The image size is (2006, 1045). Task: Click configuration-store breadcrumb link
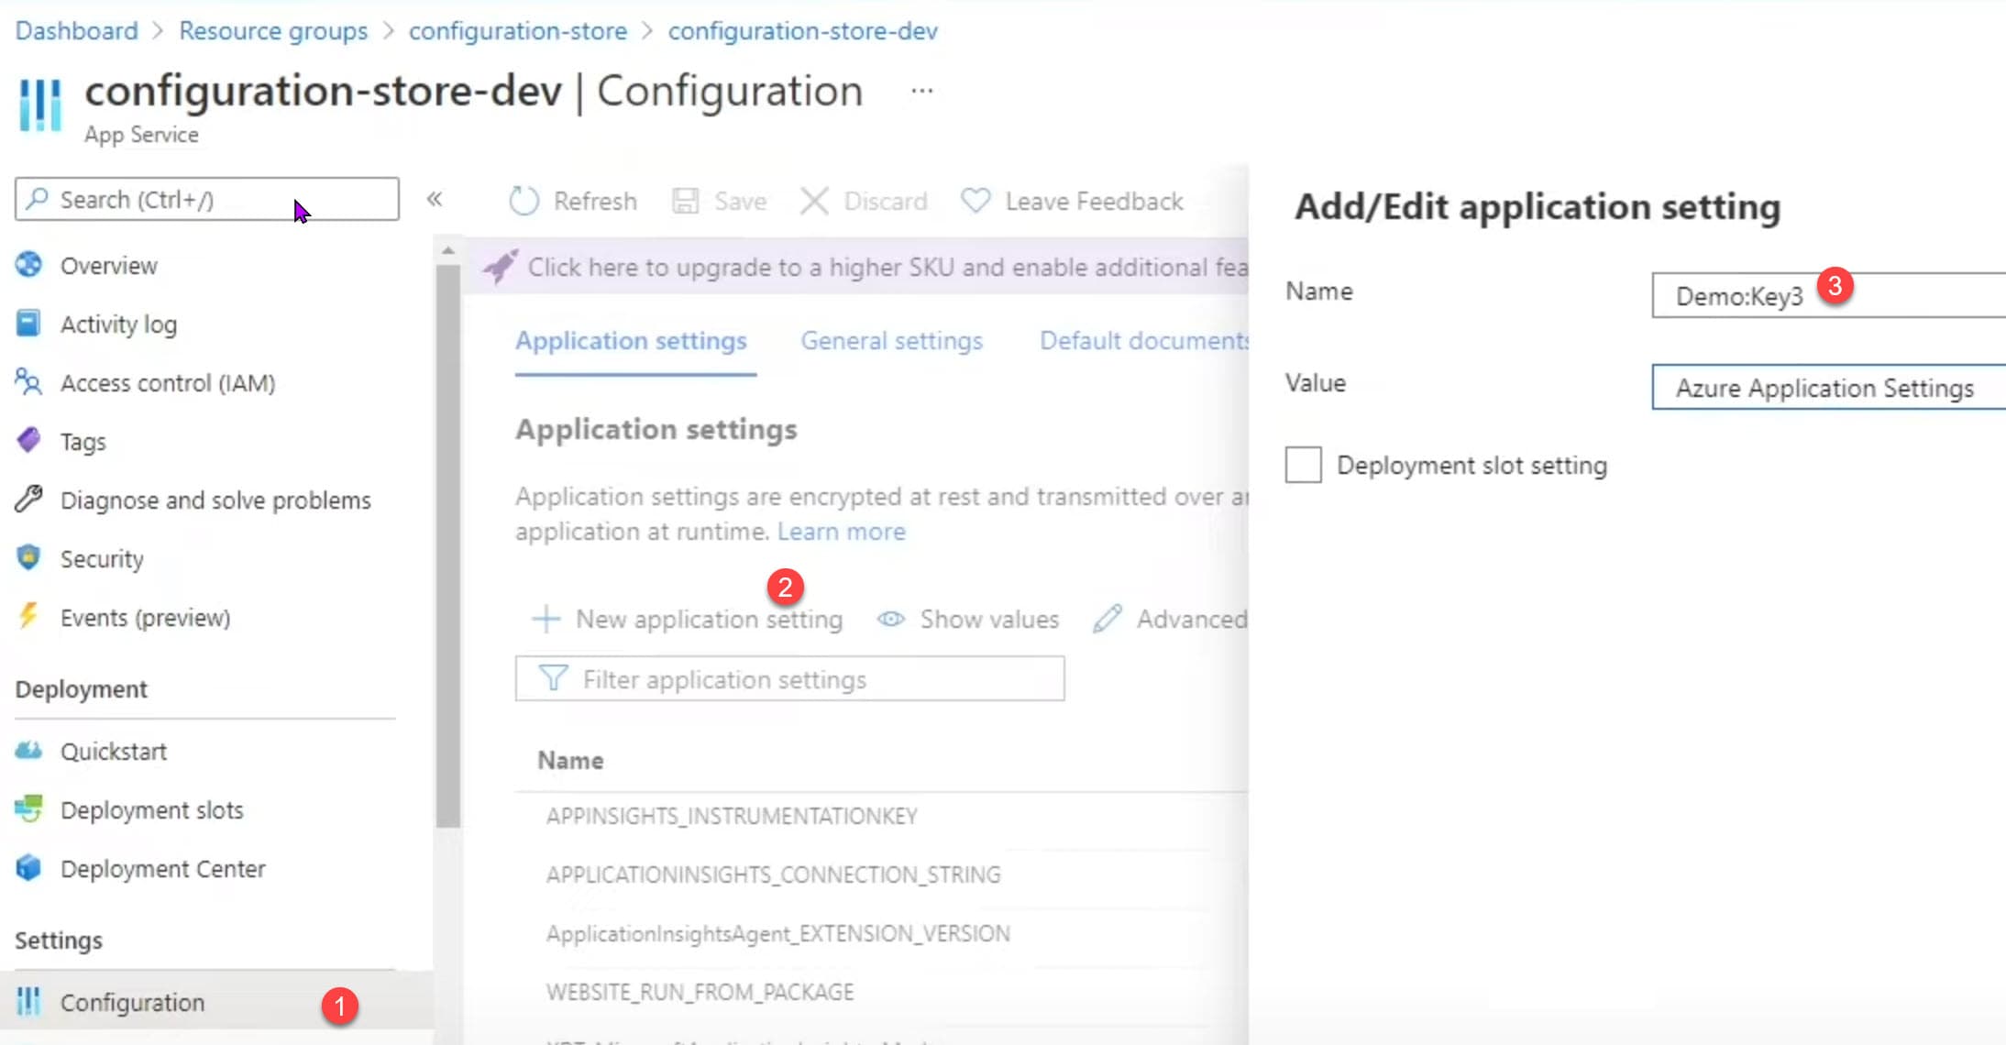(518, 30)
